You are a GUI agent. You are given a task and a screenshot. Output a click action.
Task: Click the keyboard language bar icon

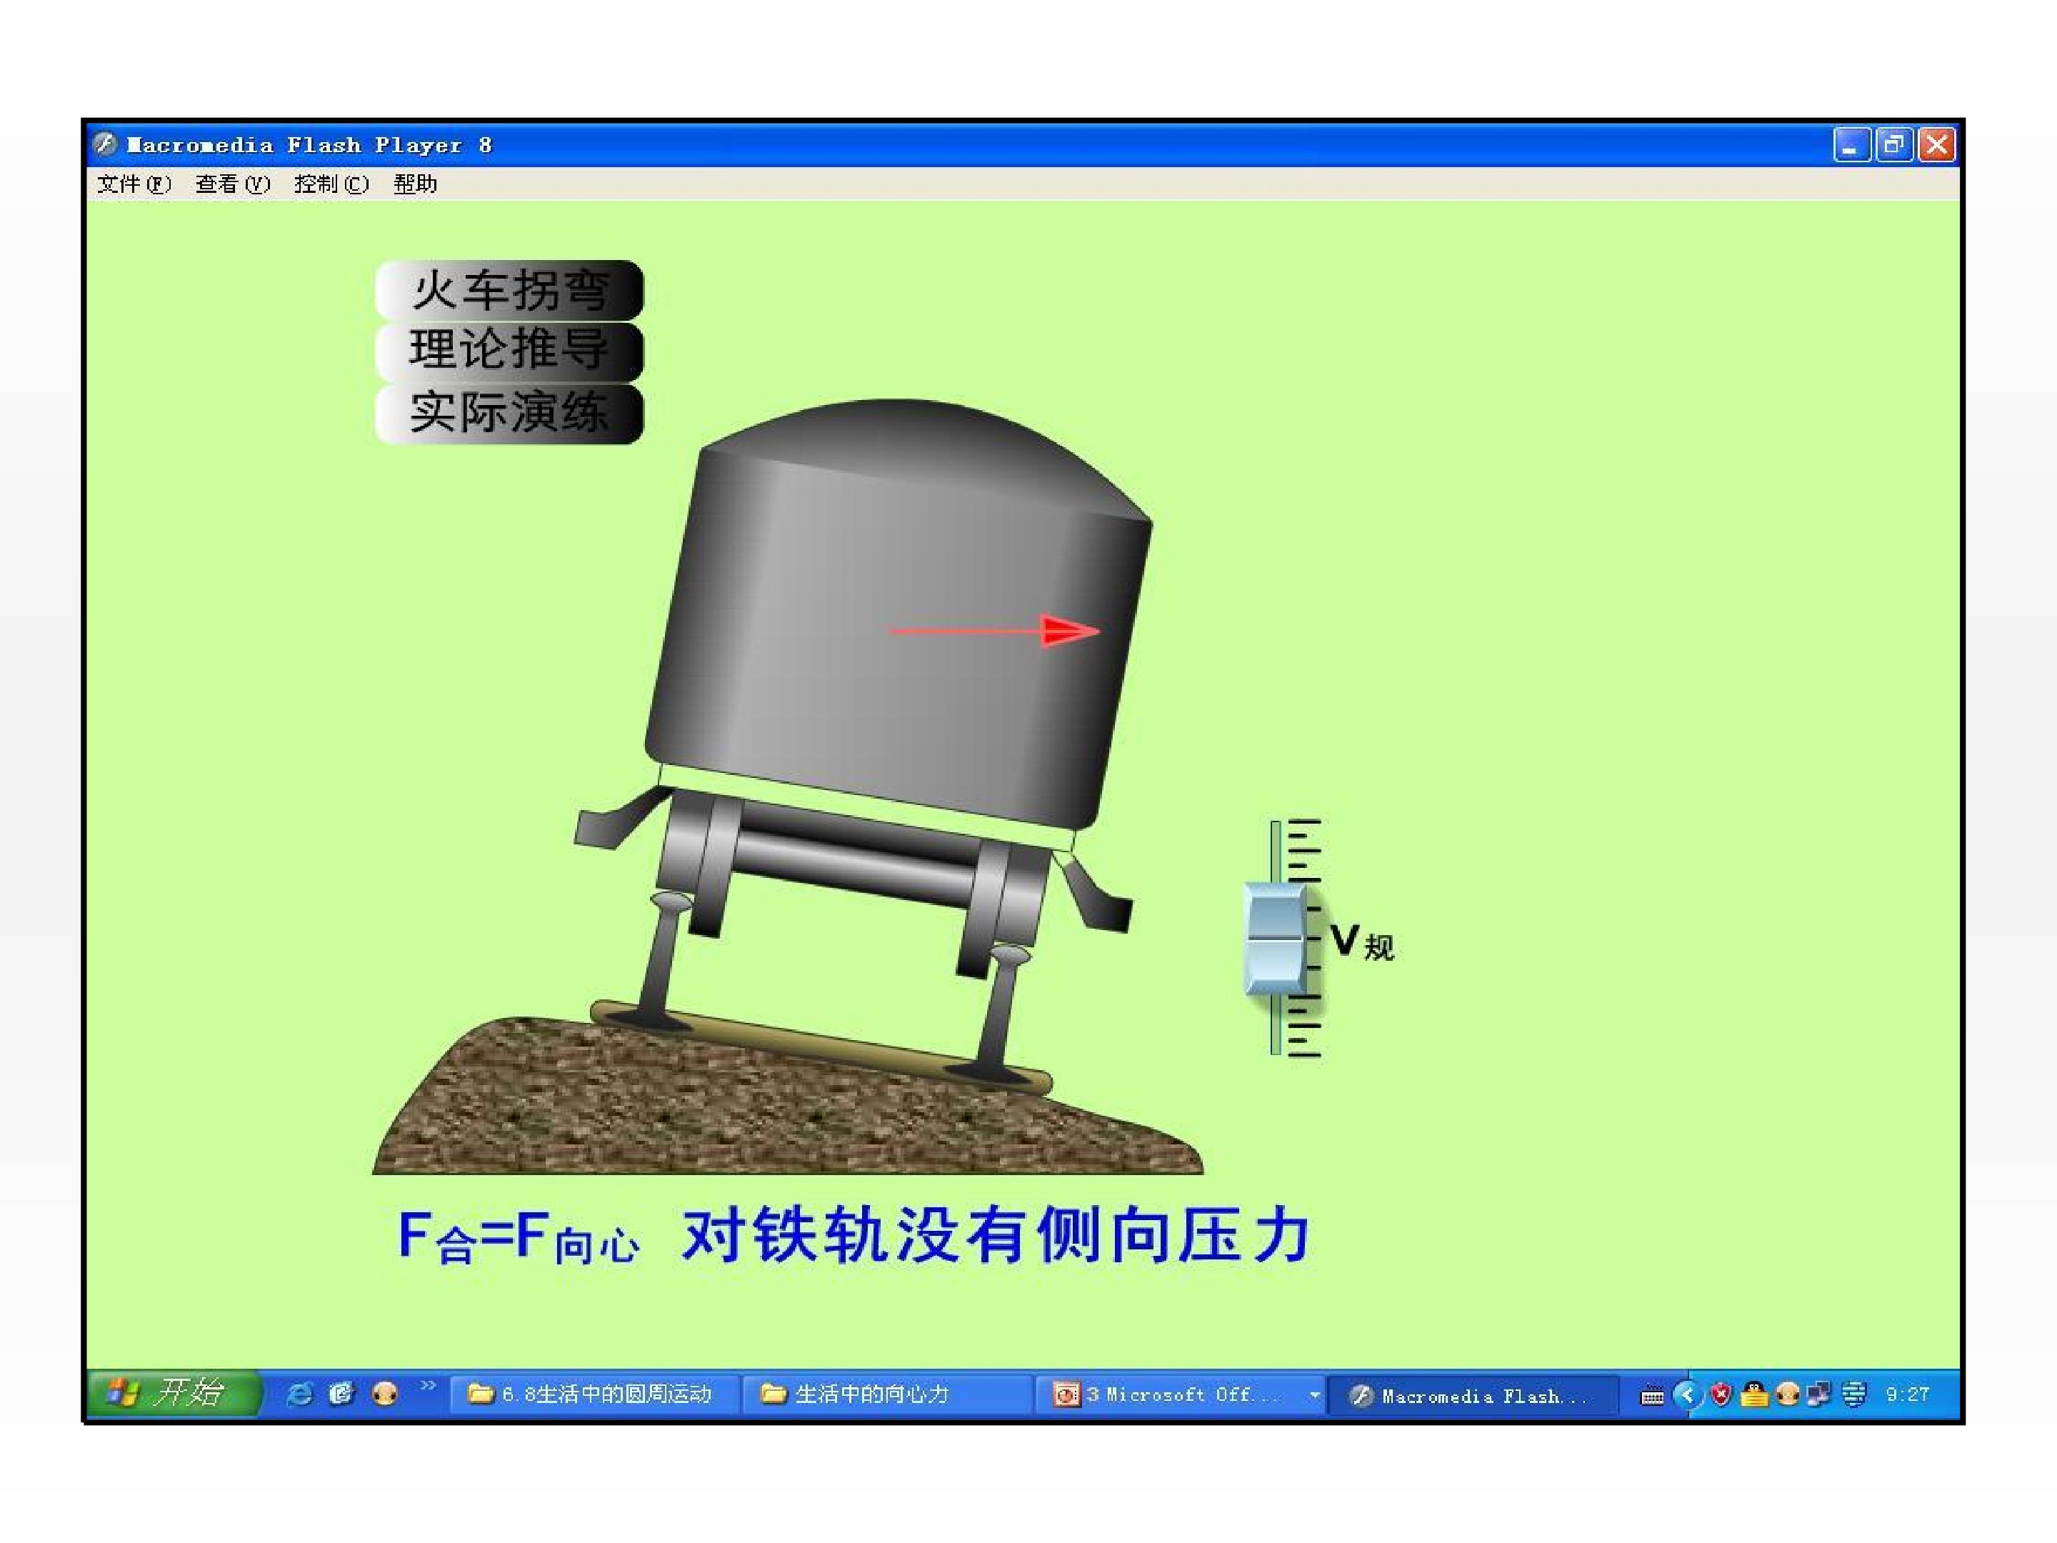(1653, 1396)
